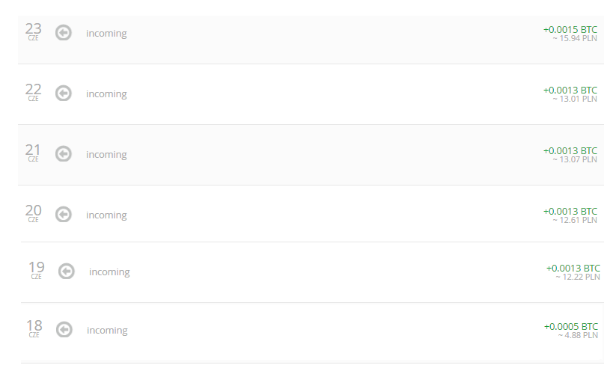Click the incoming label on 18 CZE row

(107, 331)
